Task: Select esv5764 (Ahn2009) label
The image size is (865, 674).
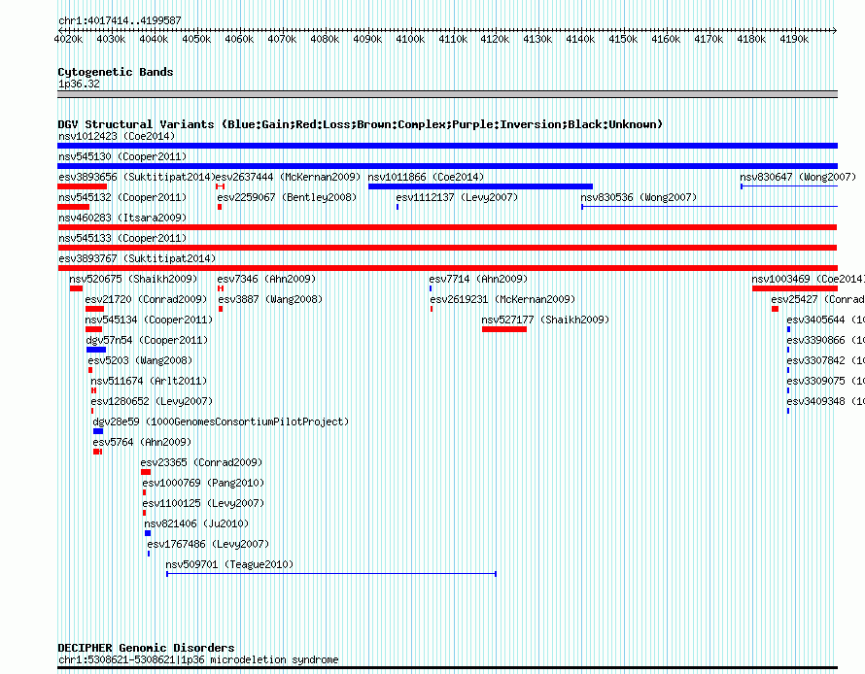Action: pos(142,442)
